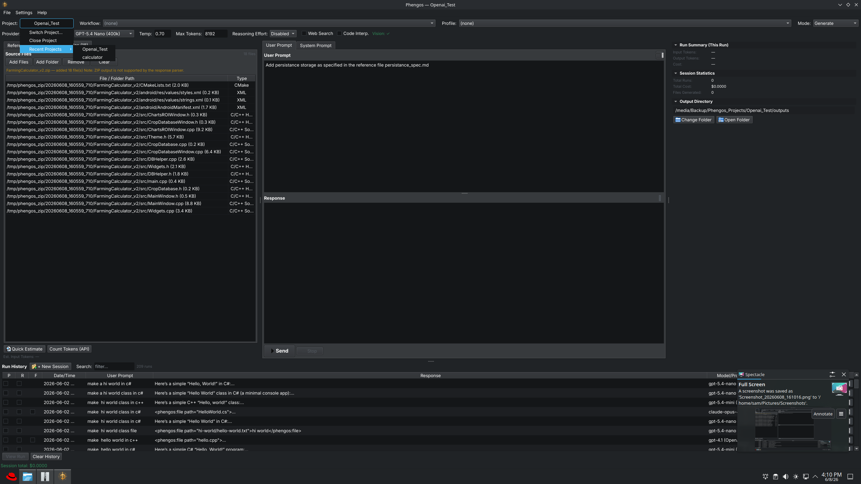Tick P checkbox for 'make hi world class in c++'
This screenshot has width=861, height=484.
(x=6, y=402)
